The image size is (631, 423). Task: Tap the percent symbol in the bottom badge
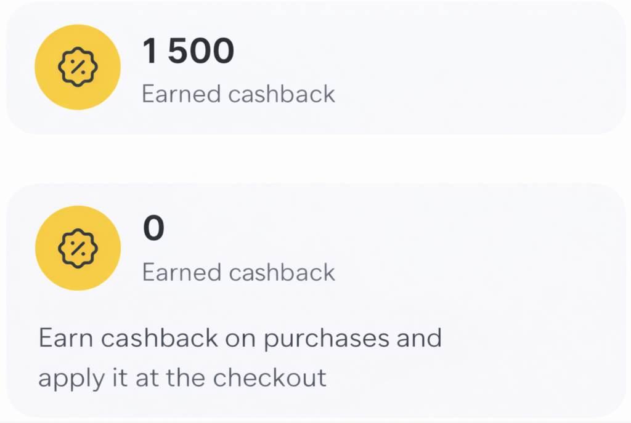click(x=78, y=248)
